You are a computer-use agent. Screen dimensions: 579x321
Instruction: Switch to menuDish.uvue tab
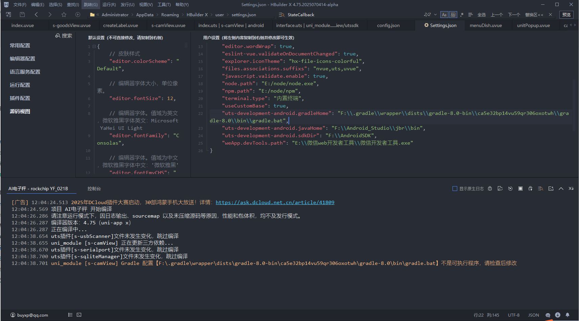coord(486,25)
